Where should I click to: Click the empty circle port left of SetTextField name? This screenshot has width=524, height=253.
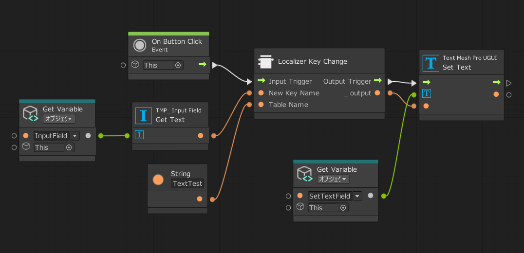[288, 196]
